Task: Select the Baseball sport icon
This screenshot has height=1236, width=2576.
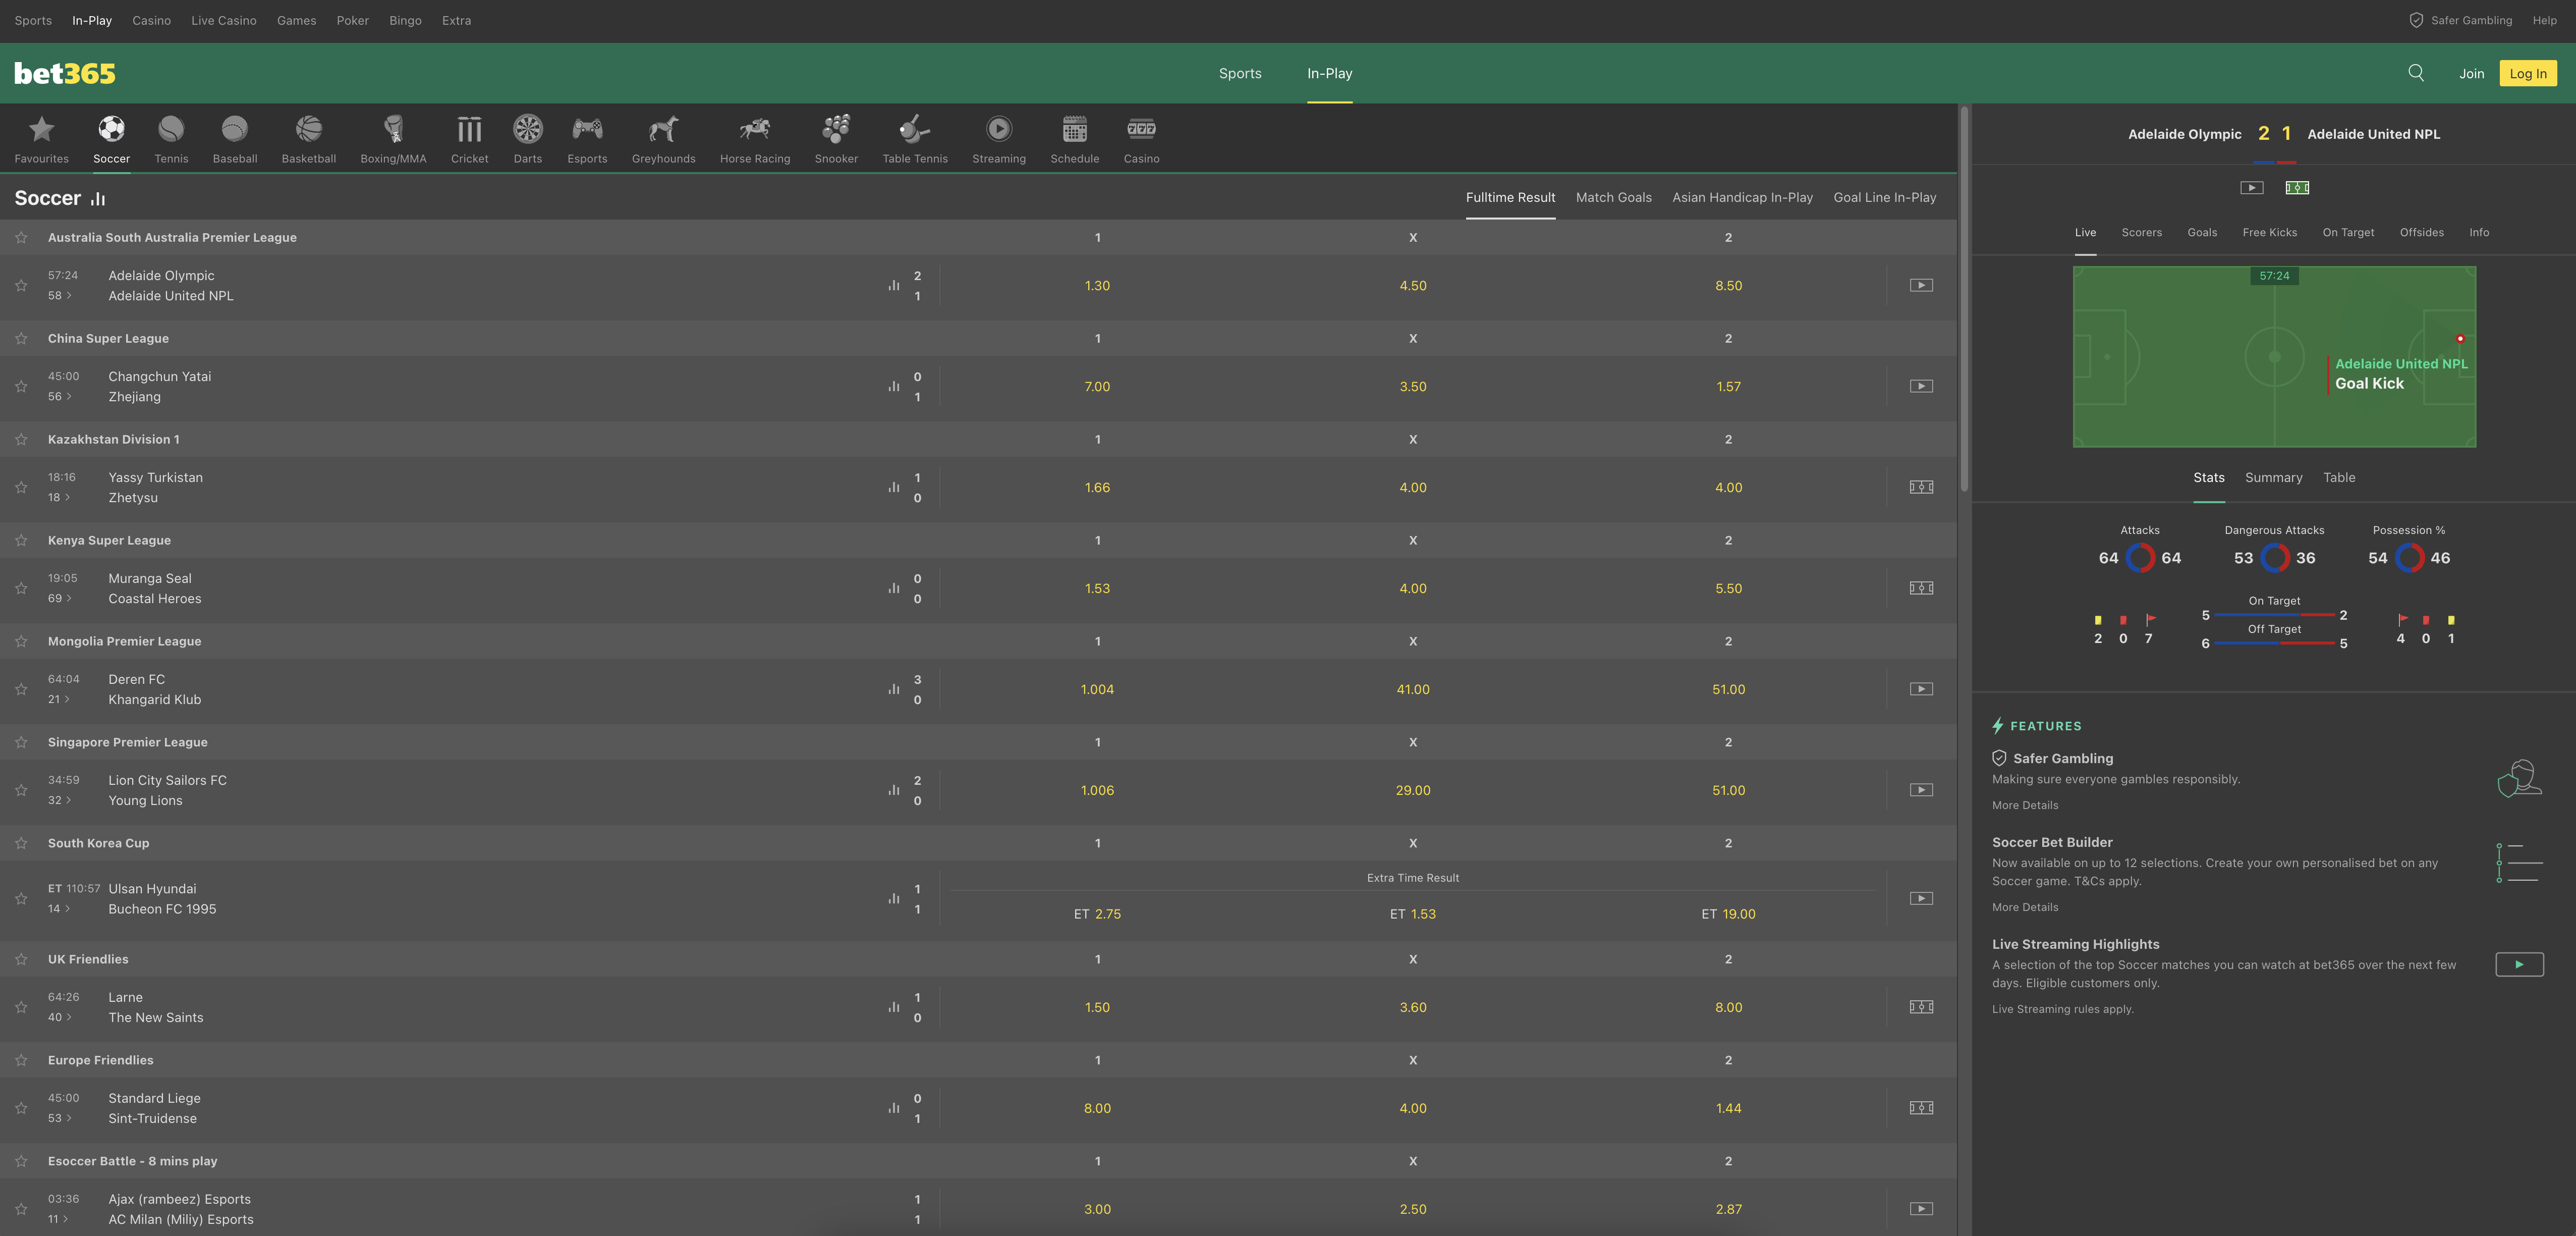Action: 235,139
